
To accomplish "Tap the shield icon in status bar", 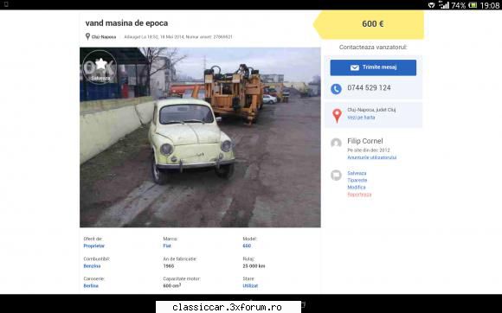I will 432,5.
